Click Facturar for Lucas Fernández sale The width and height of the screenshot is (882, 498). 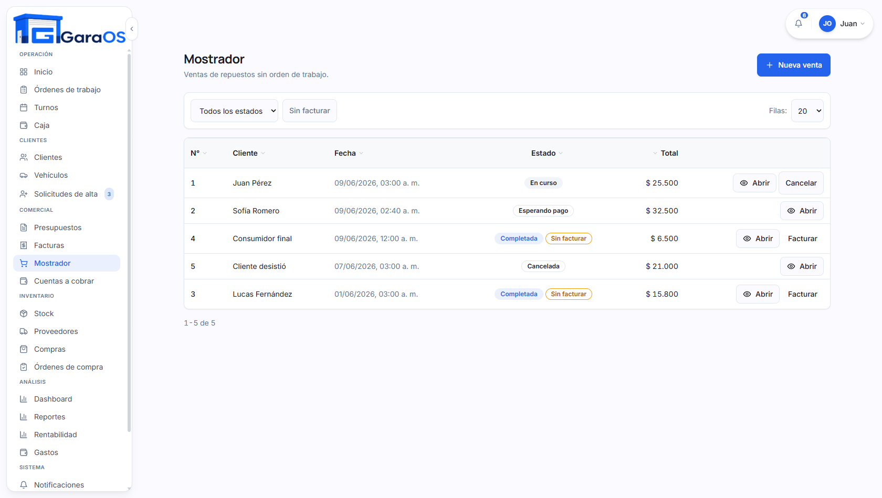(803, 294)
